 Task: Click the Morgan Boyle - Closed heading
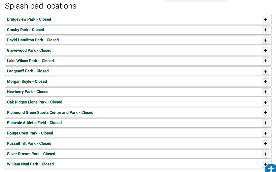point(27,82)
